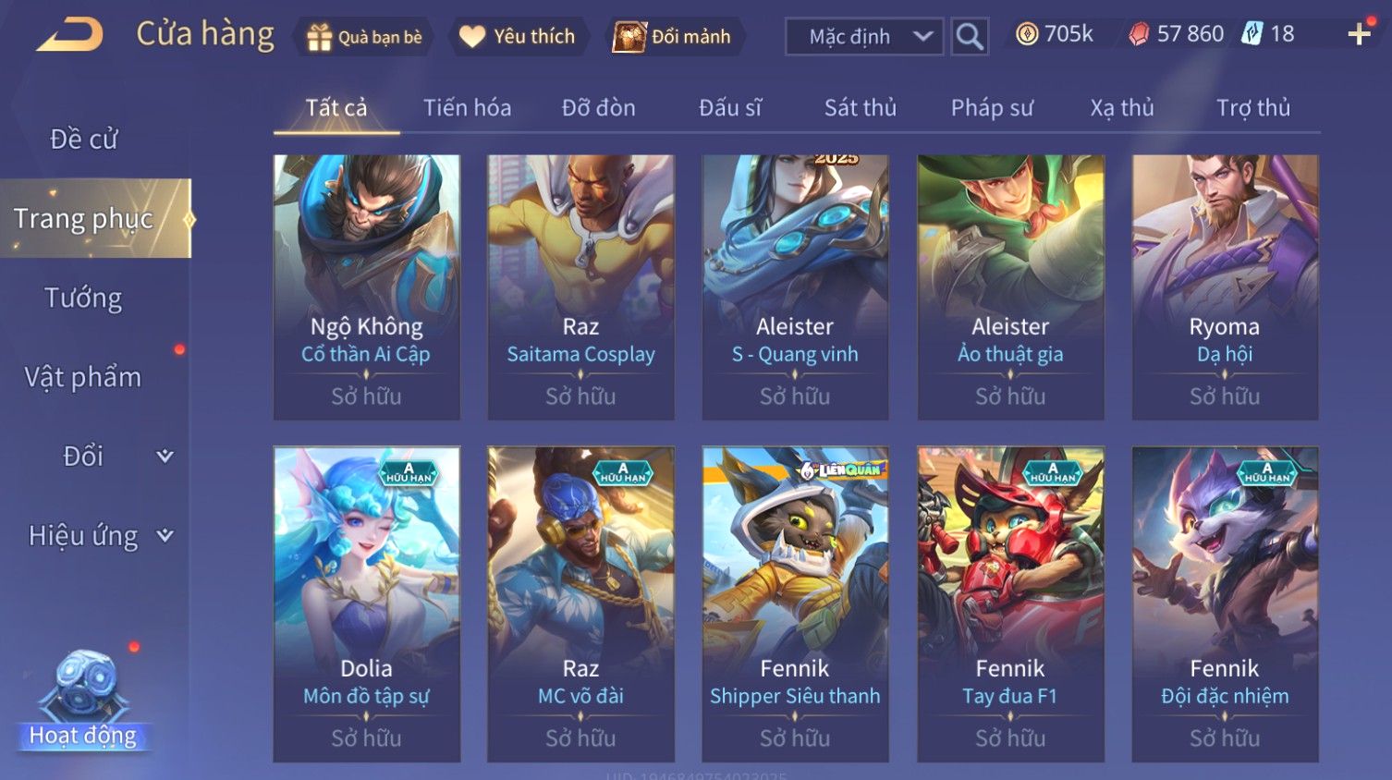Open the Mặc định sort dropdown
The height and width of the screenshot is (780, 1392).
864,37
